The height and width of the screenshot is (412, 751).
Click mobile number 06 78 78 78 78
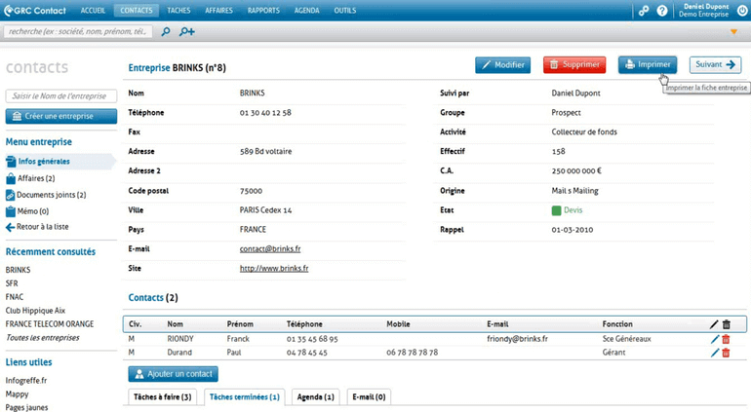tap(412, 353)
